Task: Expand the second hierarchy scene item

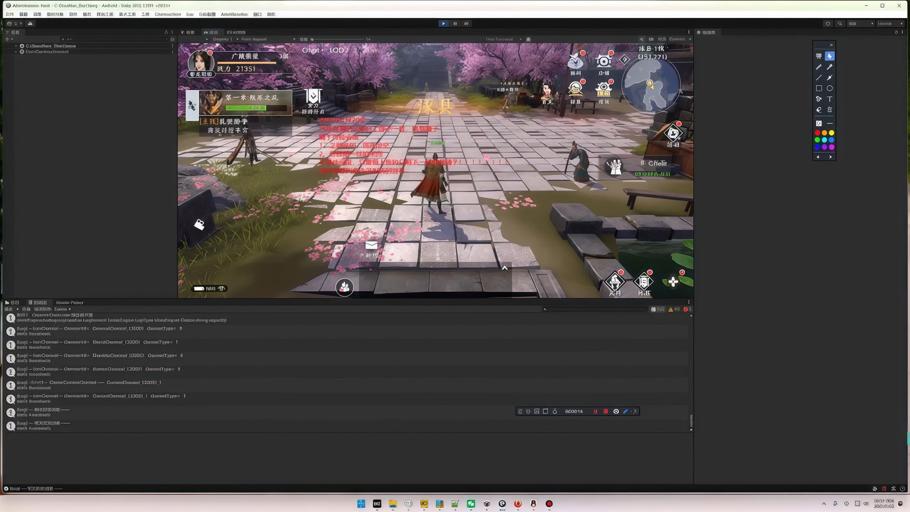Action: [16, 52]
